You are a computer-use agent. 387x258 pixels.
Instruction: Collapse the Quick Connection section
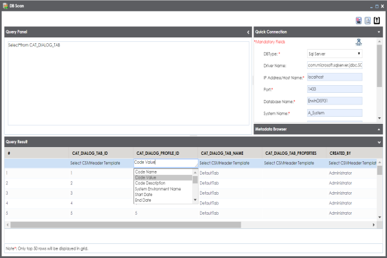tap(379, 32)
